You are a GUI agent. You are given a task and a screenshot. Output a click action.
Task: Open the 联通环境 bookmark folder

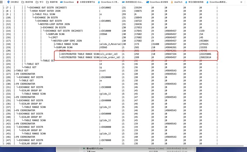point(52,2)
